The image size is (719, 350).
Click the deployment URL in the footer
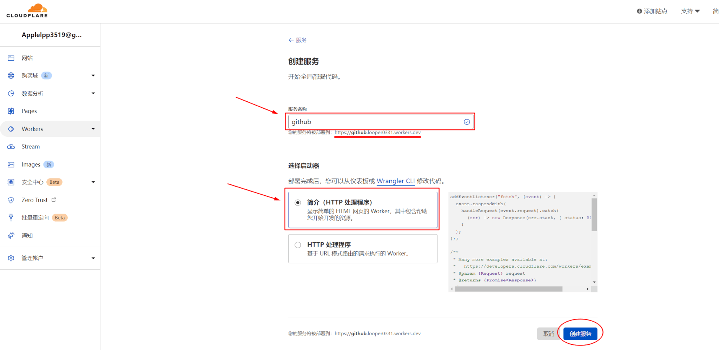coord(377,334)
